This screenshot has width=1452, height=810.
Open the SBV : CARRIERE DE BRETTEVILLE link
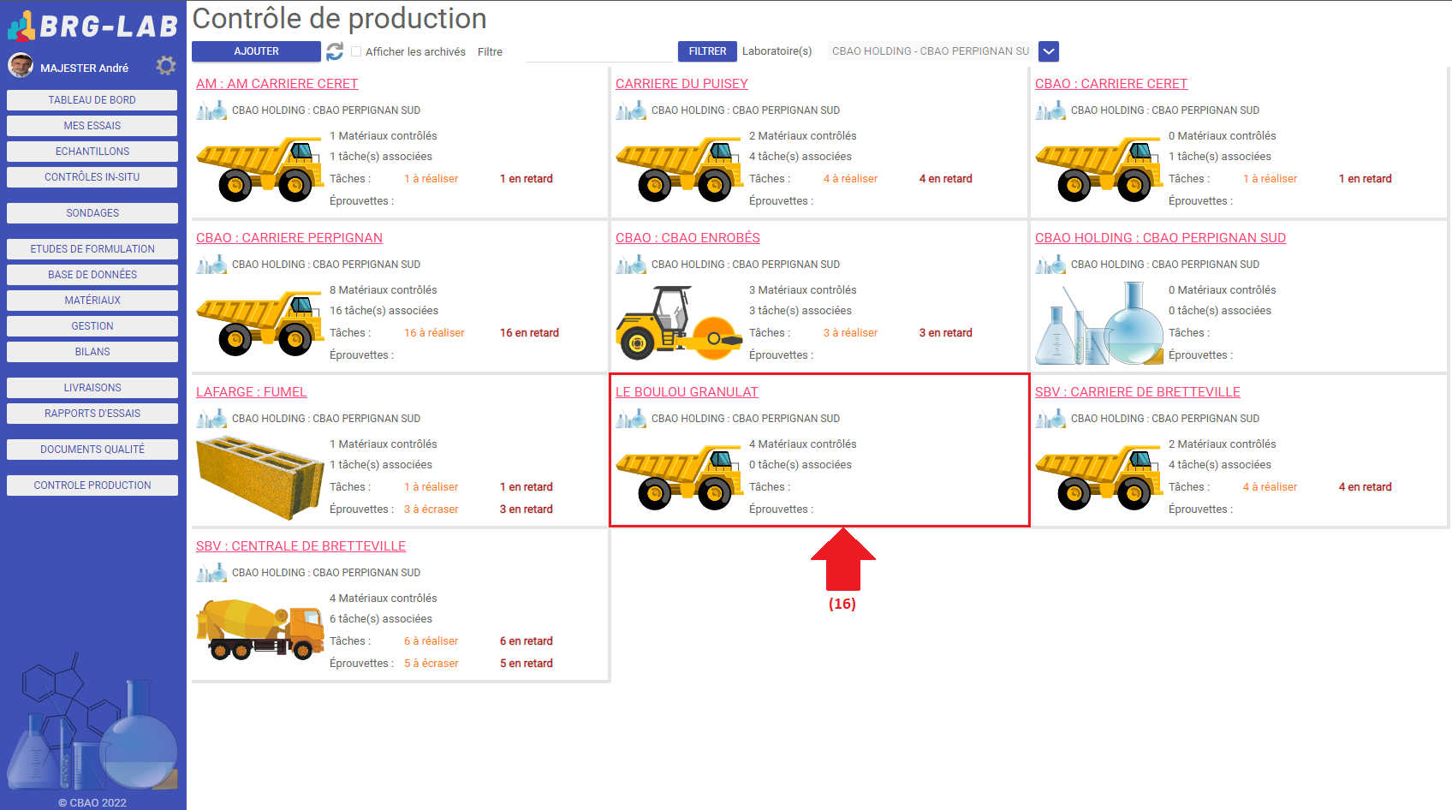click(1138, 392)
